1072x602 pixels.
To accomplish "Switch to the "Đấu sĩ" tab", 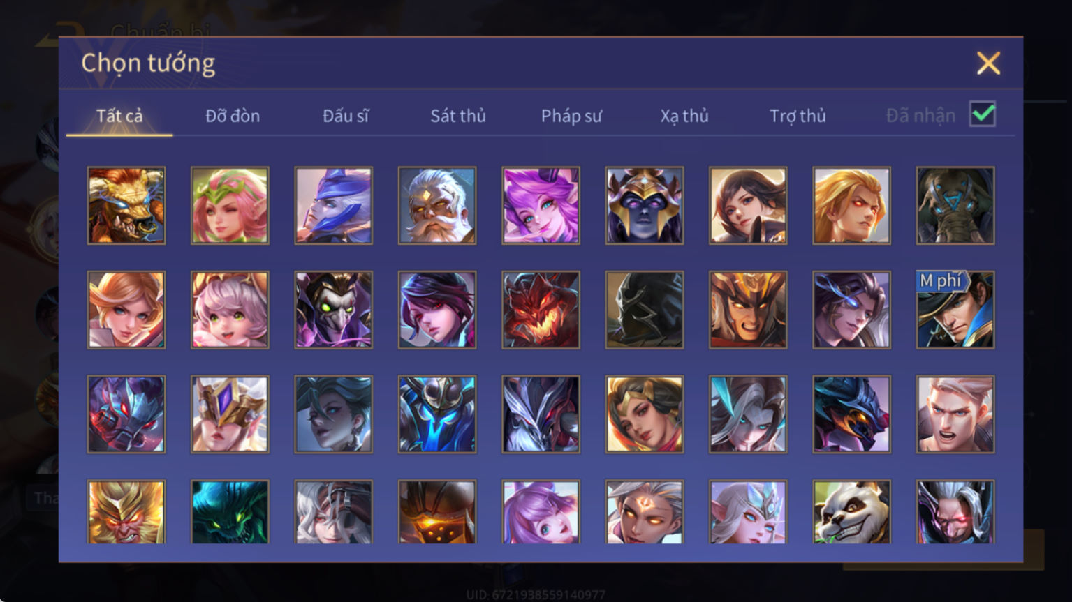I will point(346,116).
